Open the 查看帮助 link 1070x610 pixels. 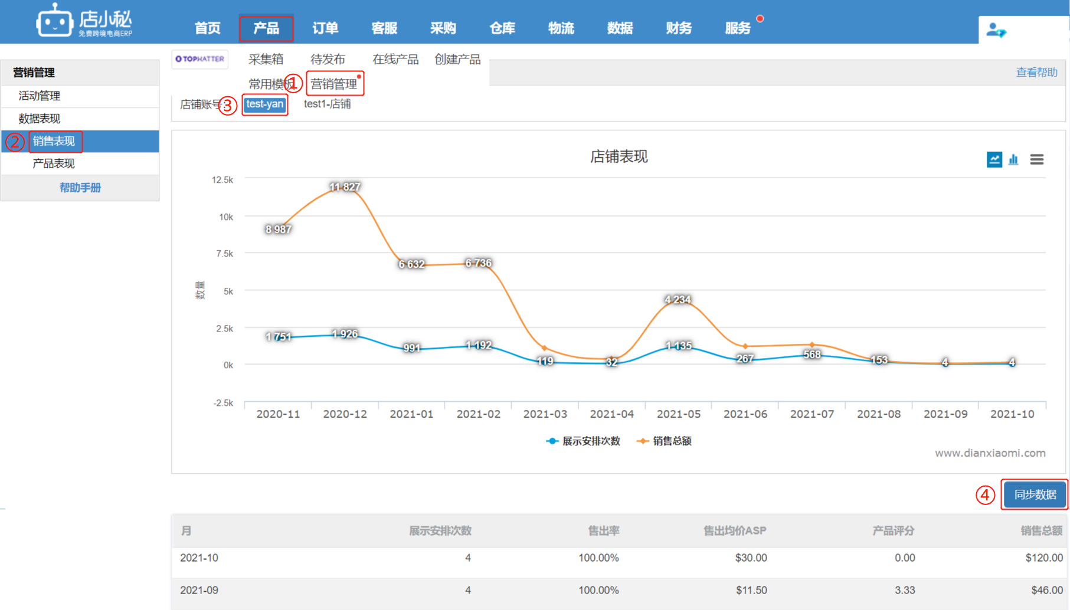(1036, 73)
